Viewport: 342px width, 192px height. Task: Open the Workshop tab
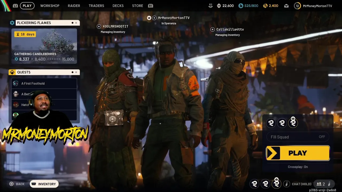pos(50,6)
